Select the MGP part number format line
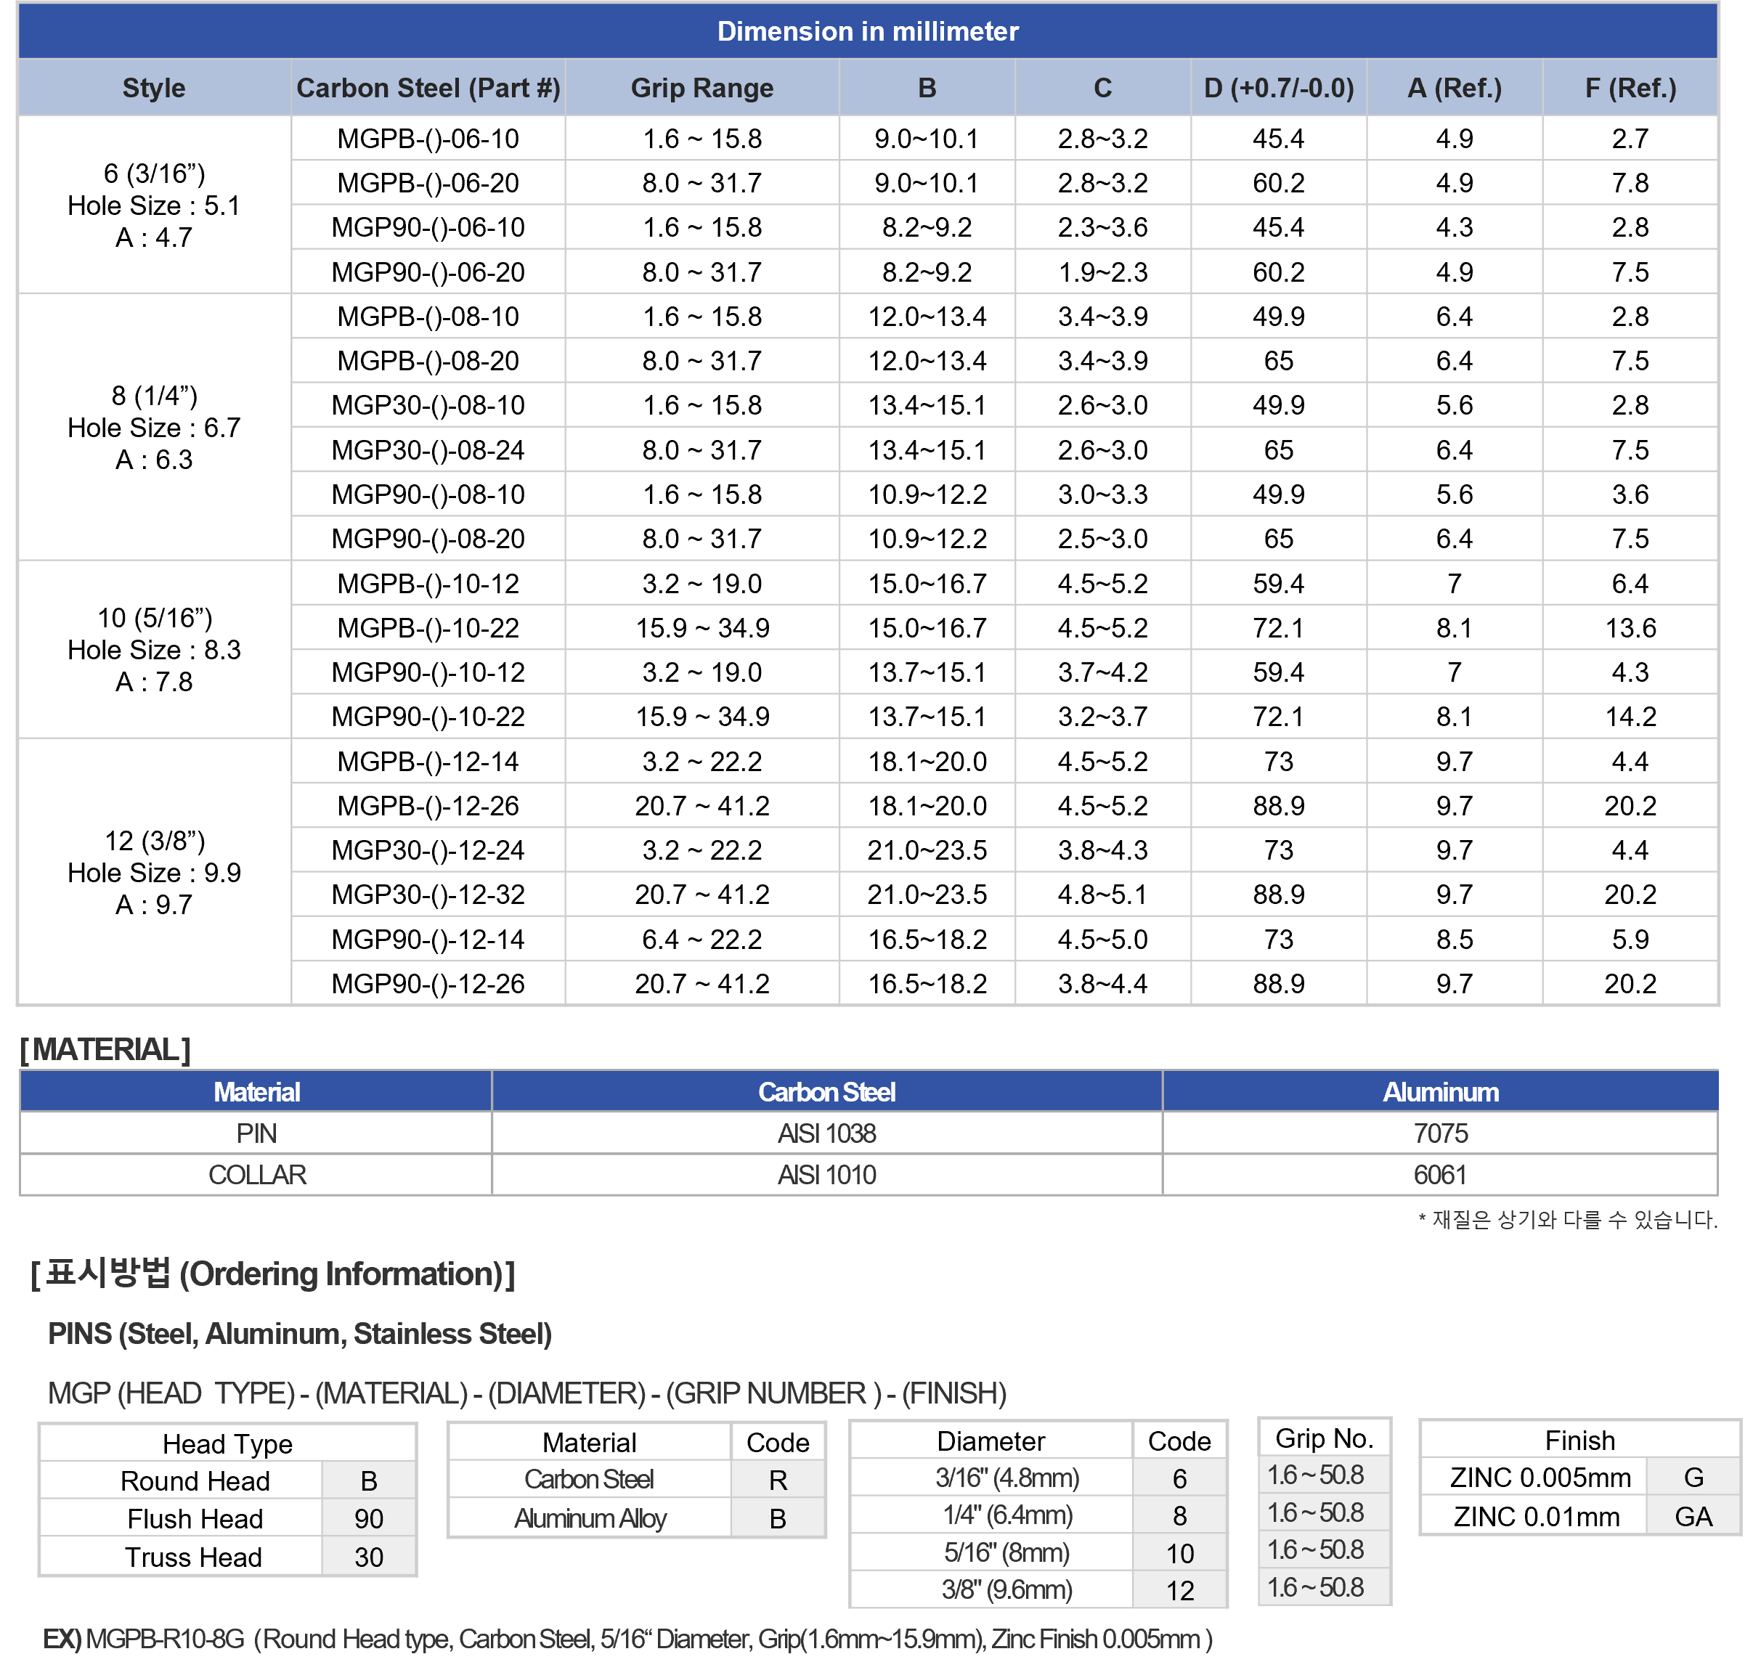The width and height of the screenshot is (1753, 1670). click(x=527, y=1394)
